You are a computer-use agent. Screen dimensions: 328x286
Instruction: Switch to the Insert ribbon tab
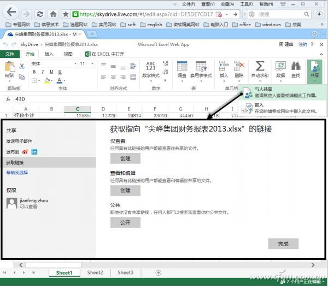[49, 54]
